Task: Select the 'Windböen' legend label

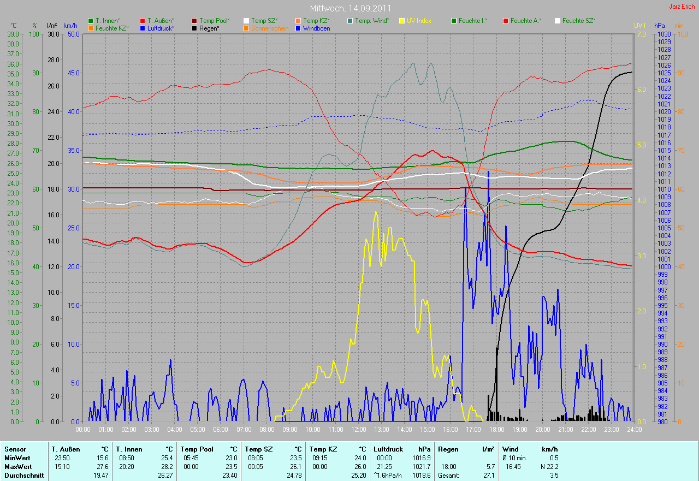Action: point(316,28)
